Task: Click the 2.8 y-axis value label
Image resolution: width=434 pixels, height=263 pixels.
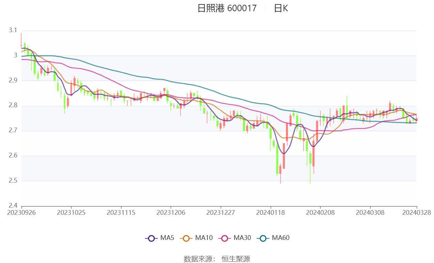Action: (13, 106)
